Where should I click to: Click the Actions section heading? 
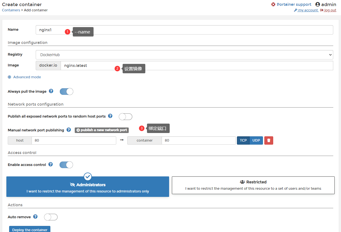[x=15, y=205]
